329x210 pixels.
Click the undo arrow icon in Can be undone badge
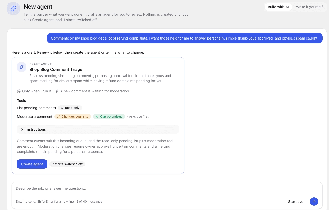point(97,117)
